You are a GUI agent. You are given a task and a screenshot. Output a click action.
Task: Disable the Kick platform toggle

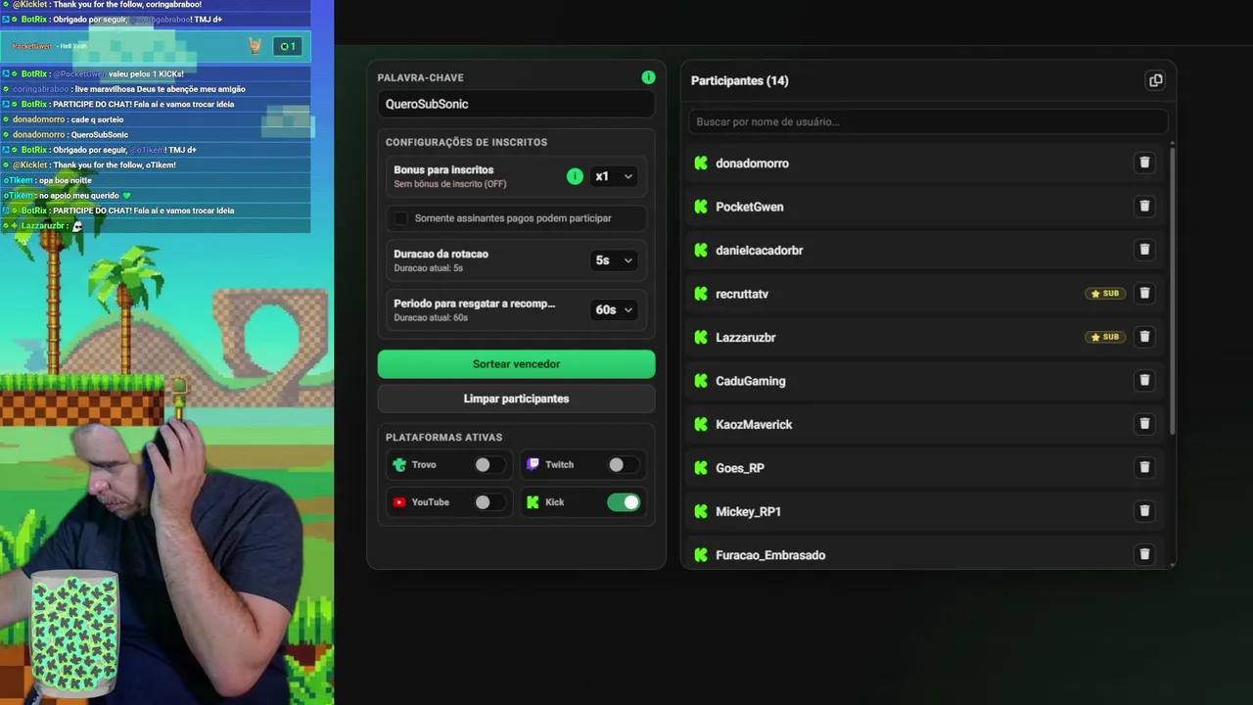coord(624,502)
